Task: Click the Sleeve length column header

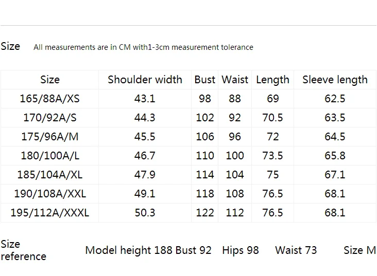Action: (x=335, y=80)
